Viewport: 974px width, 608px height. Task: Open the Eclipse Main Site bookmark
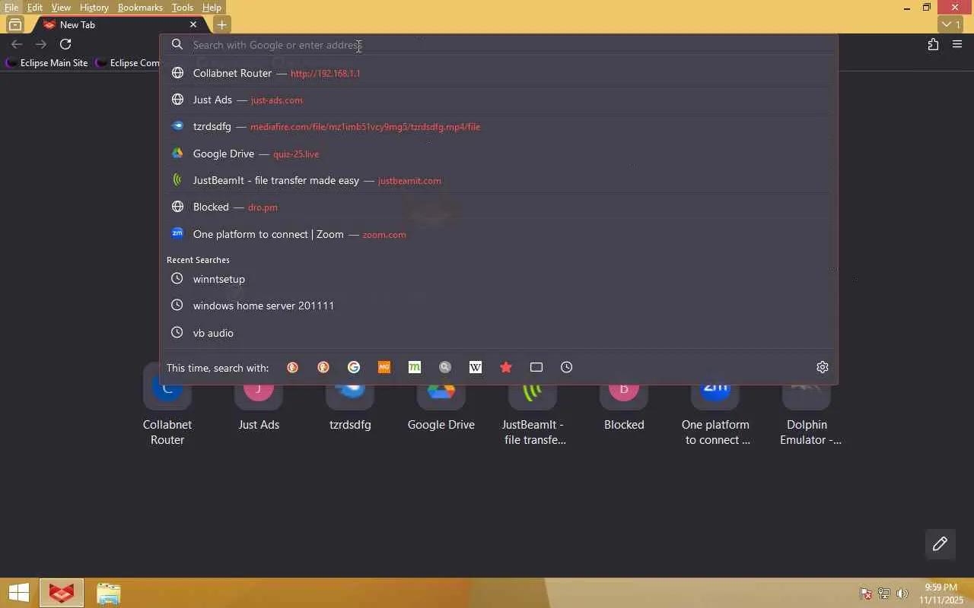click(46, 63)
